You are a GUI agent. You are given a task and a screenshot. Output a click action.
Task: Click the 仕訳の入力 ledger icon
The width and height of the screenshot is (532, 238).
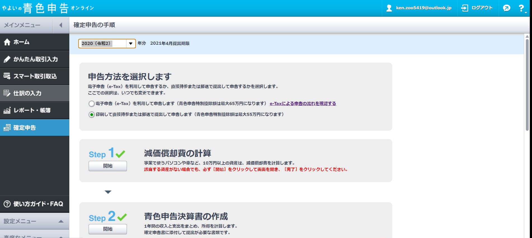[x=7, y=93]
